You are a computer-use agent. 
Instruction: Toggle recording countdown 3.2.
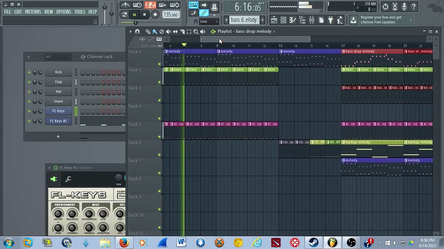(x=150, y=5)
